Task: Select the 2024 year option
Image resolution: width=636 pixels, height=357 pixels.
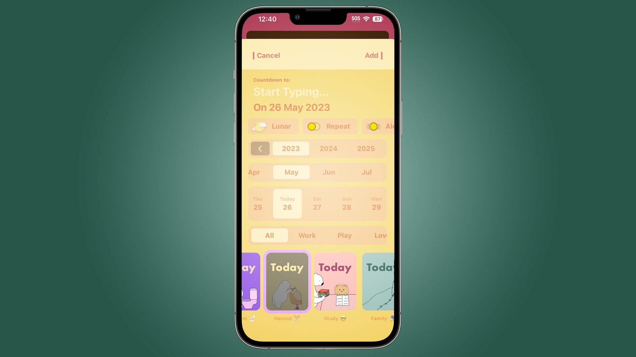Action: point(328,149)
